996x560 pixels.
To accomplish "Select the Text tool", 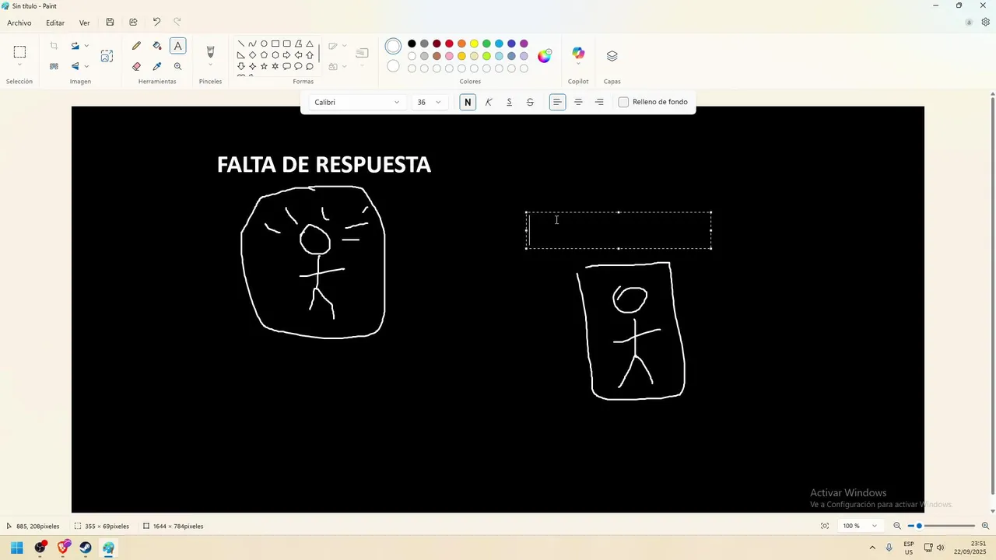I will 178,46.
